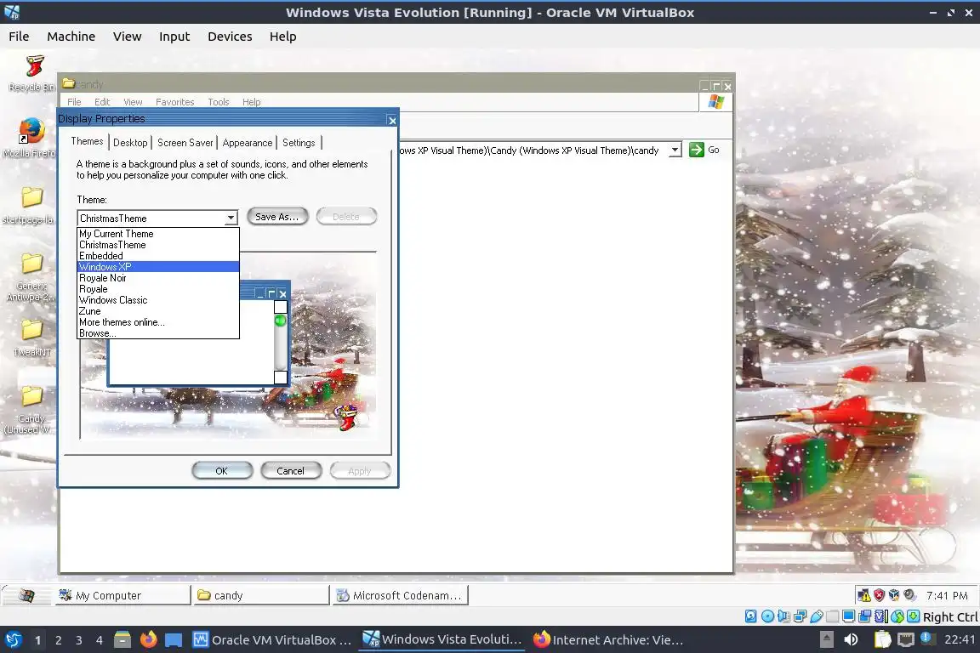Select More themes online... entry
The image size is (980, 653).
coord(158,322)
